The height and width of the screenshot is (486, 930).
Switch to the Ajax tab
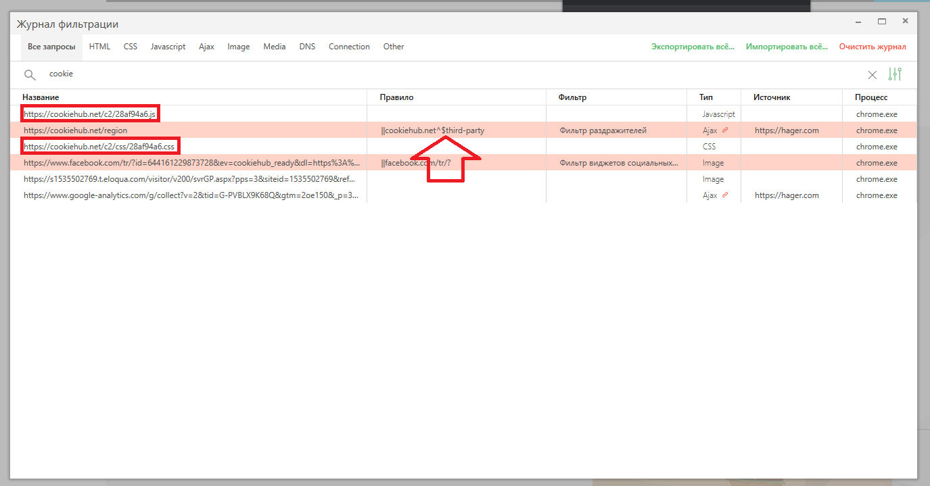pyautogui.click(x=206, y=46)
